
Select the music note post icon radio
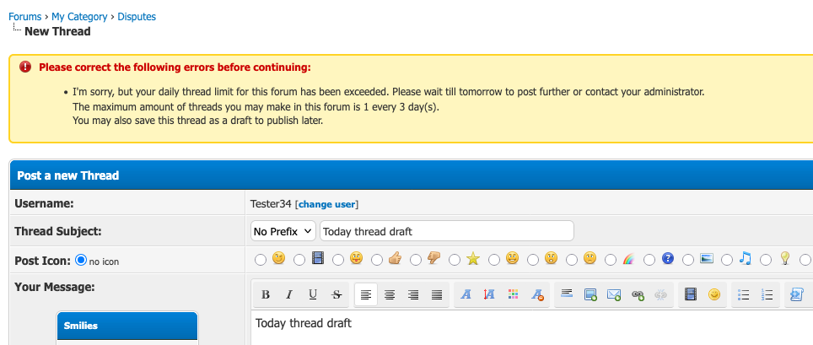click(726, 259)
